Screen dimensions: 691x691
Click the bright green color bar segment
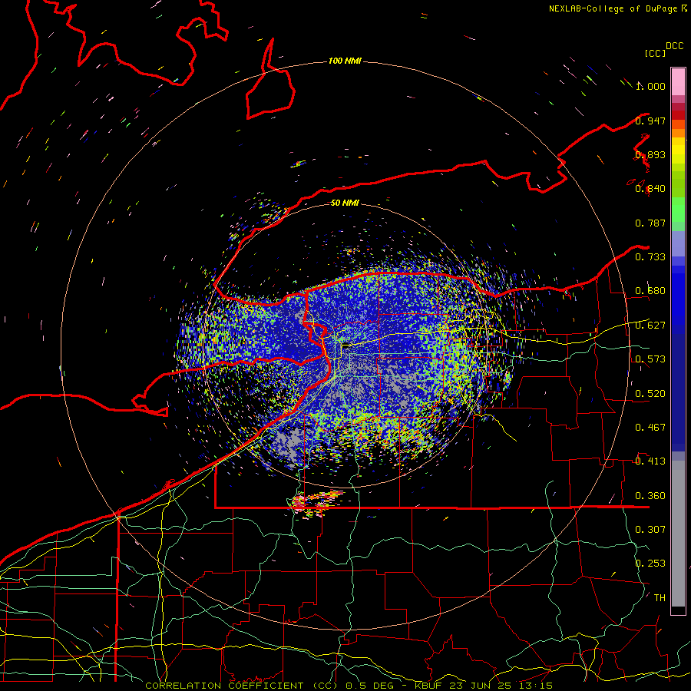pos(678,210)
